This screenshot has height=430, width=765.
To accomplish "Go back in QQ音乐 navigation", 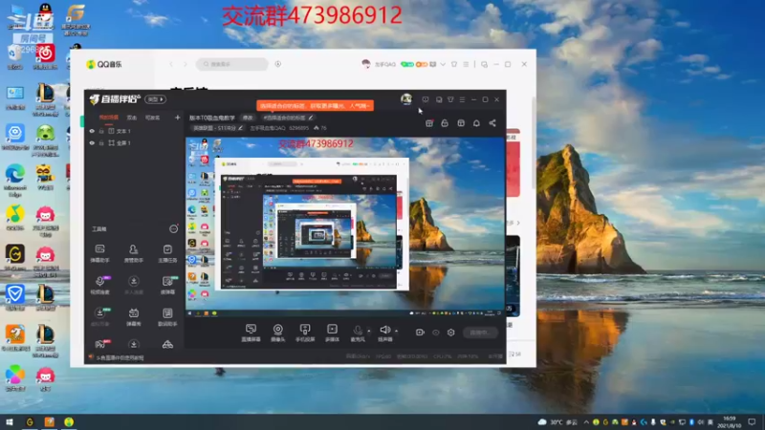I will pyautogui.click(x=171, y=64).
